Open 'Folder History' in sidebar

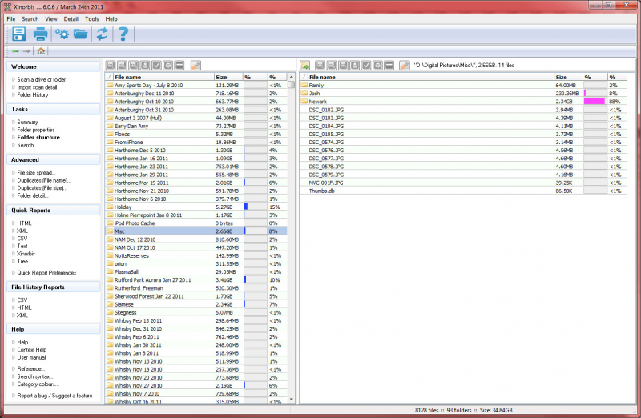(x=33, y=94)
